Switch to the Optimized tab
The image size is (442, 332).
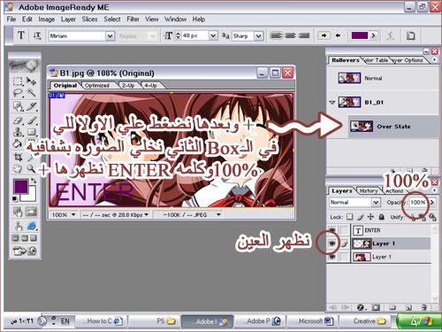point(97,86)
